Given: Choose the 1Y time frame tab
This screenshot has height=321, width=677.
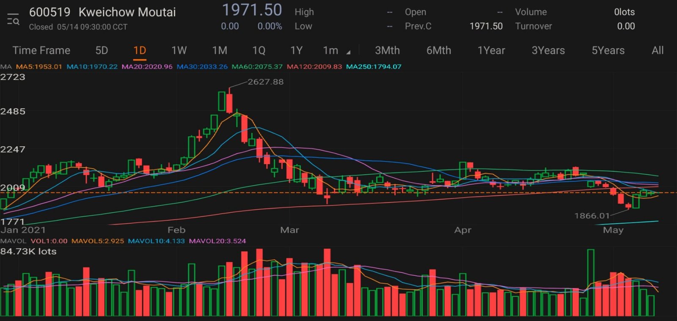Looking at the screenshot, I should (x=296, y=50).
